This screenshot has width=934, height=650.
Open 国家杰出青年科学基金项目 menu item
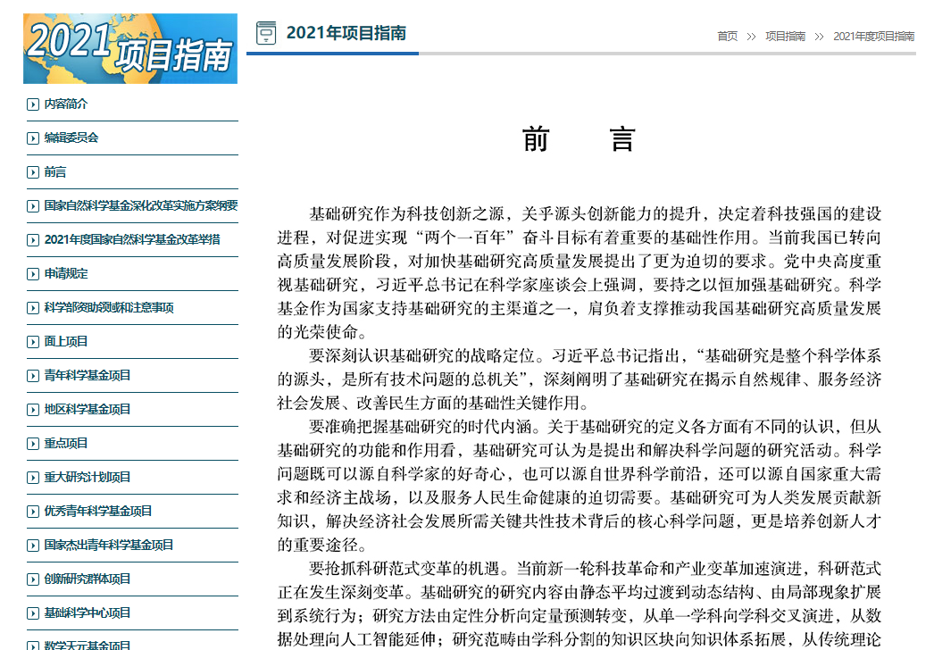point(108,546)
